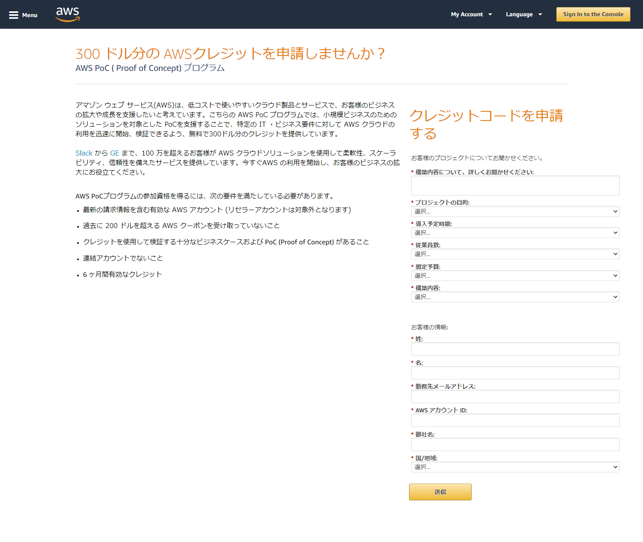Viewport: 643px width, 542px height.
Task: Follow the GE link
Action: (x=115, y=153)
